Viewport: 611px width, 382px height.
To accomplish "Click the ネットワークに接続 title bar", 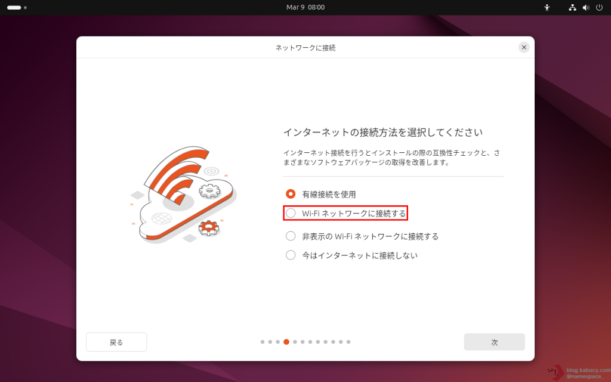I will pyautogui.click(x=305, y=47).
